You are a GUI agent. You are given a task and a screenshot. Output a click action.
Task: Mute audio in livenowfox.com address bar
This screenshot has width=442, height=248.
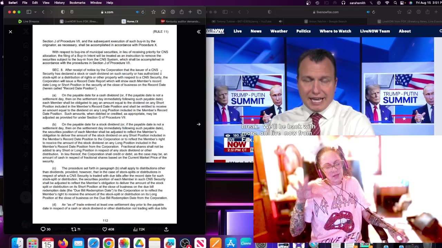pyautogui.click(x=368, y=12)
